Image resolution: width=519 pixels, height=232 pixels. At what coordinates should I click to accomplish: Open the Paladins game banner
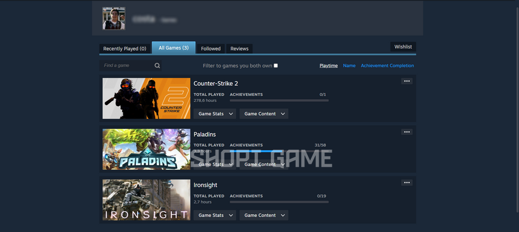[146, 149]
